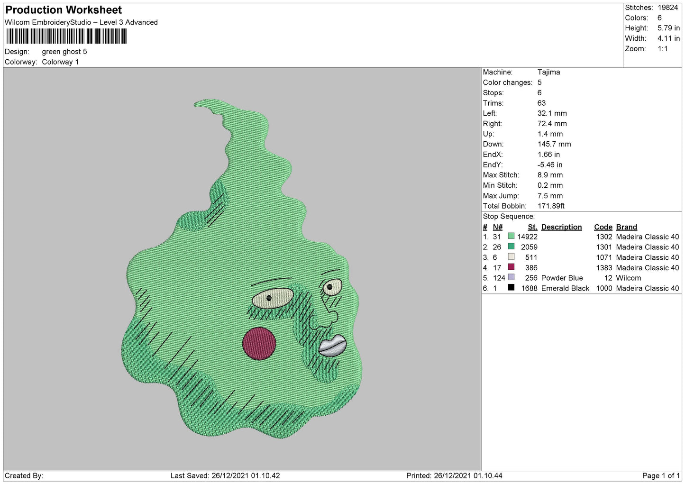Click thread code 1301
Image resolution: width=685 pixels, height=484 pixels.
point(604,247)
